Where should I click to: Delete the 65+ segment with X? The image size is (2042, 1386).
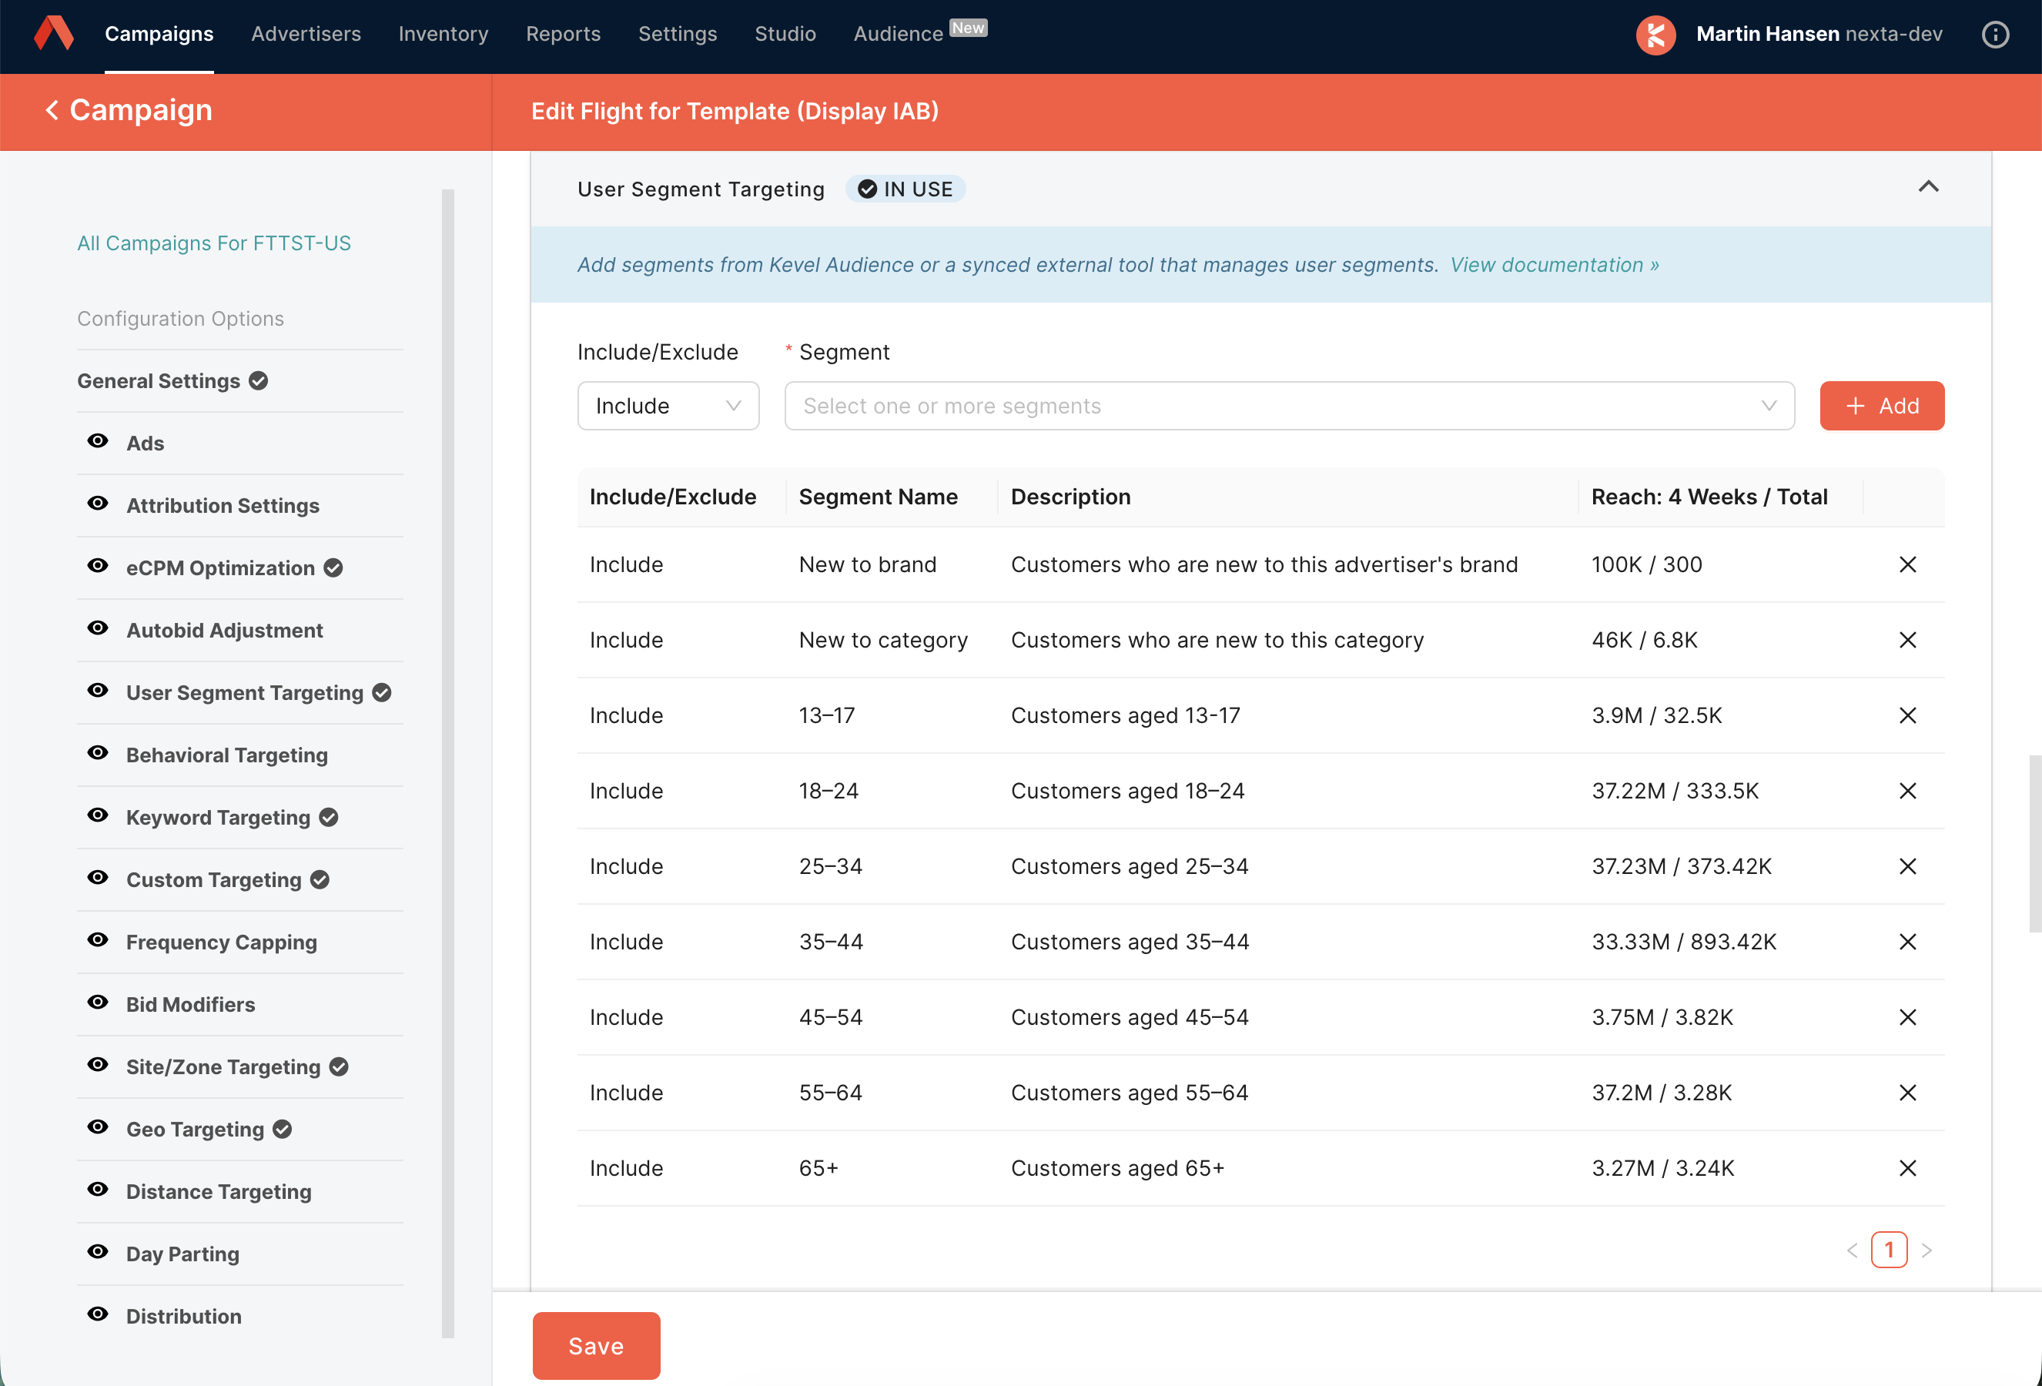(x=1906, y=1168)
